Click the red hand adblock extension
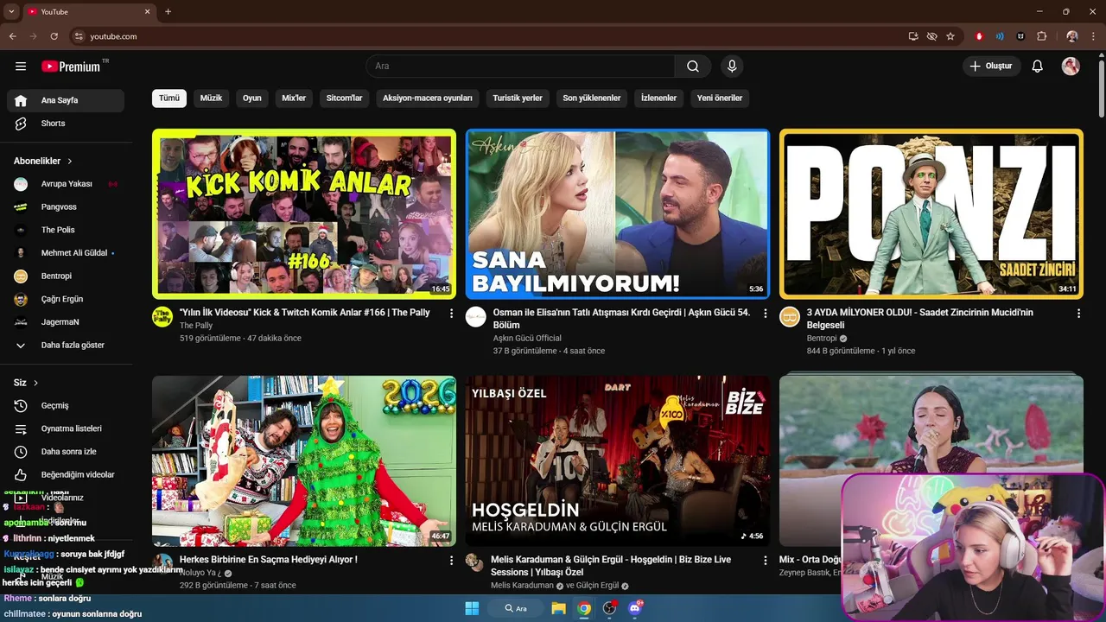Screen dimensions: 1106x622 [x=979, y=36]
